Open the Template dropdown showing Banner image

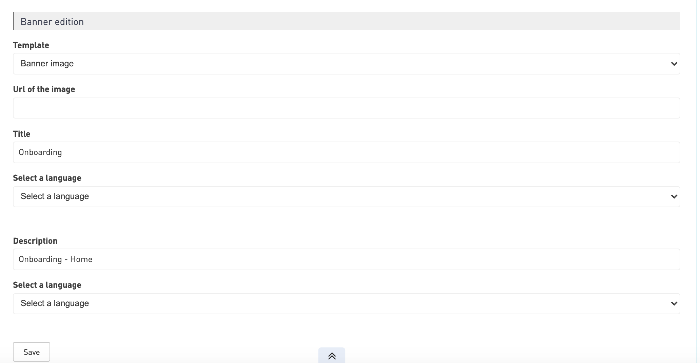click(x=347, y=64)
